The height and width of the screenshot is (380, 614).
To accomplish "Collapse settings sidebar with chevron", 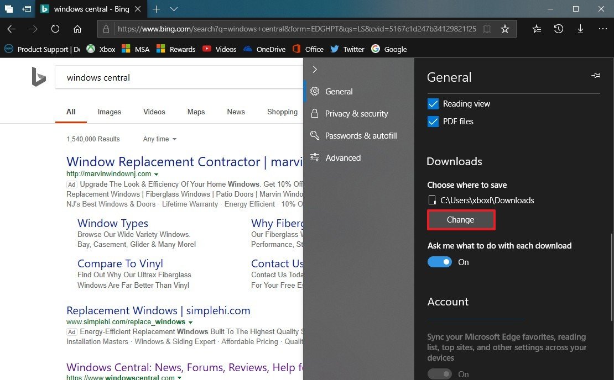I will tap(315, 69).
